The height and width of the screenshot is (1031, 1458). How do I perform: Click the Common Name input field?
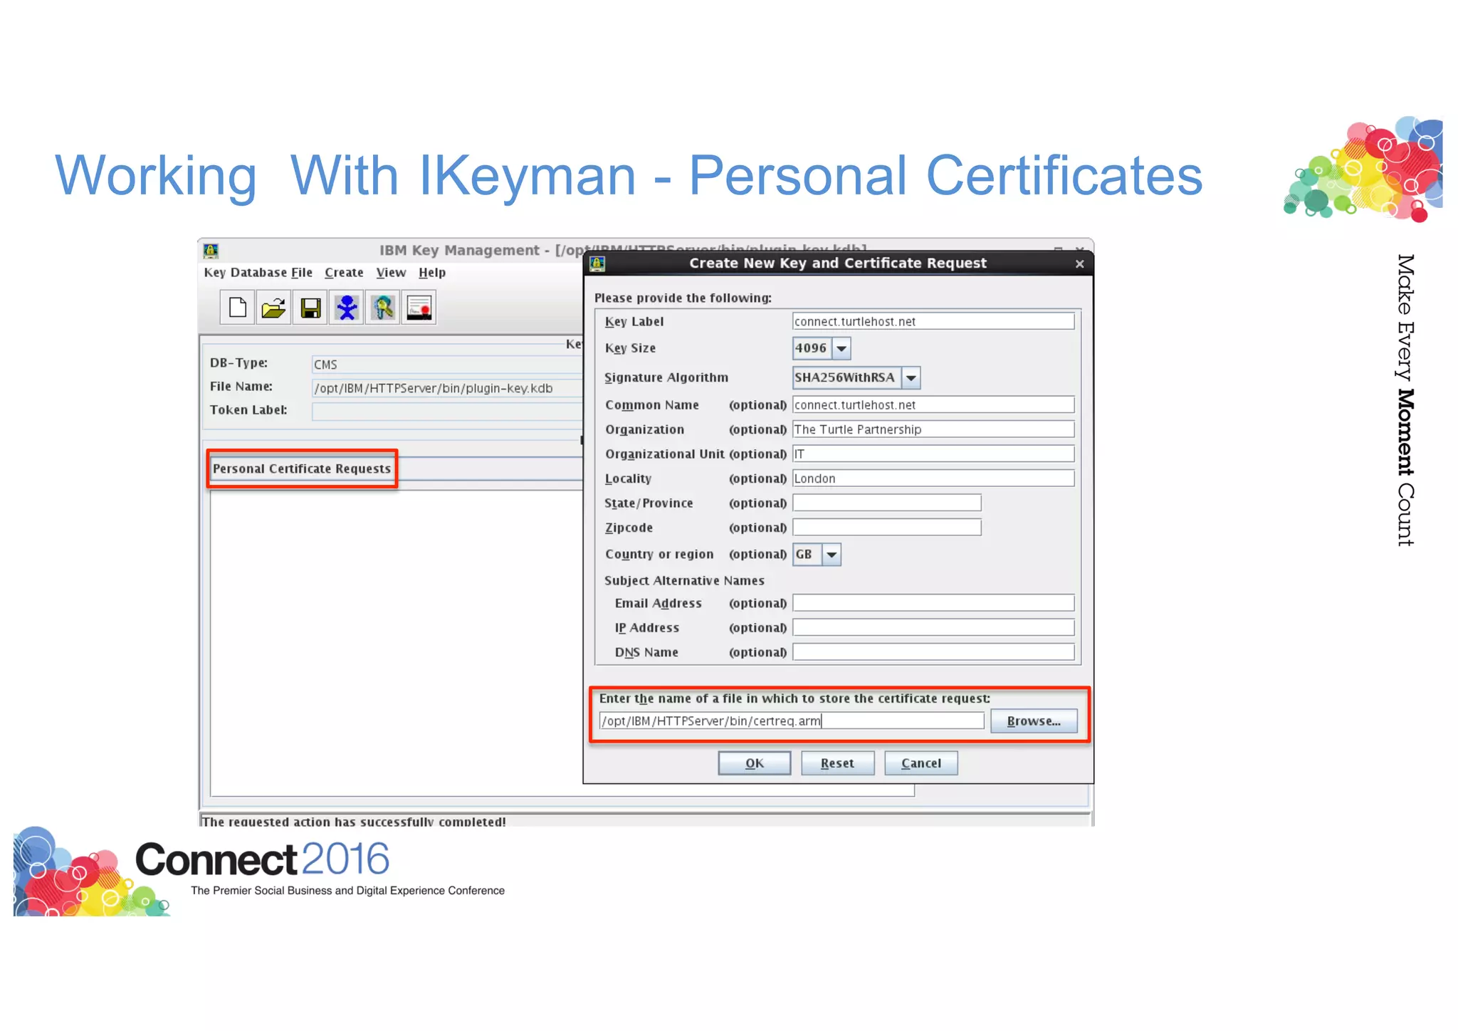click(933, 404)
